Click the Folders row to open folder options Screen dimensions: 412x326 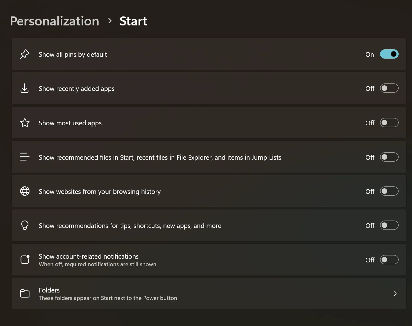click(186, 293)
